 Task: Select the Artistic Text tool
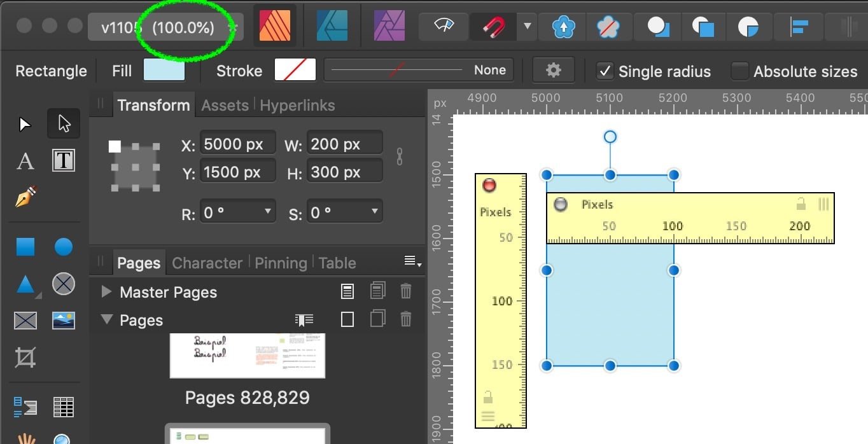pyautogui.click(x=25, y=160)
